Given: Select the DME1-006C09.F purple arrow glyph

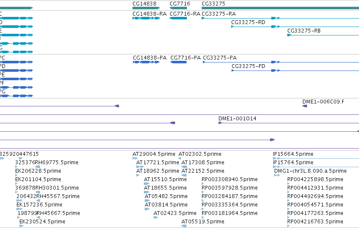Looking at the screenshot, I should (305, 106).
